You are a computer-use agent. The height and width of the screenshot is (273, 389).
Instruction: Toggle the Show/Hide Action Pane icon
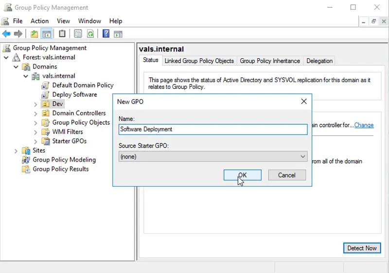118,34
